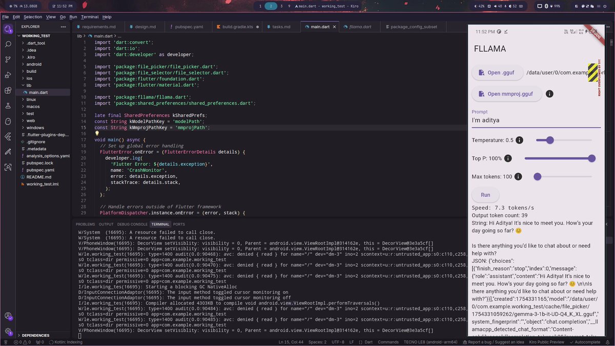Open working_test.iml in Explorer
The image size is (615, 346).
[43, 184]
